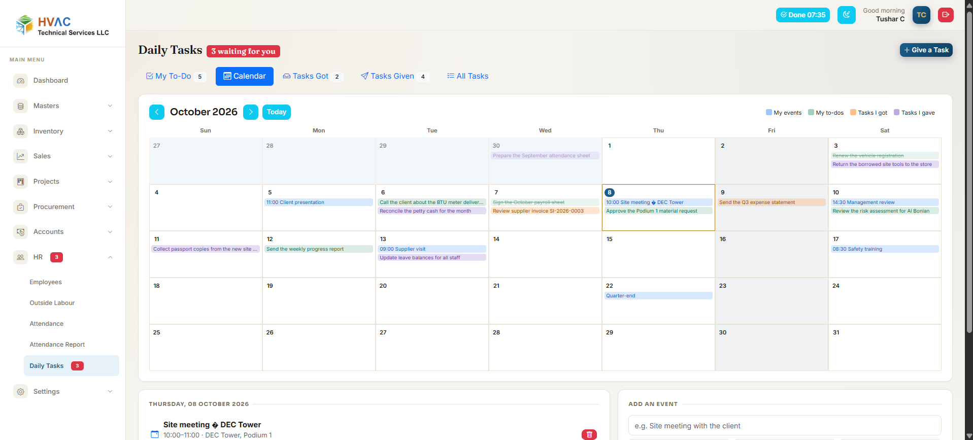Switch to the My To-Do tab
The width and height of the screenshot is (973, 440).
[175, 76]
